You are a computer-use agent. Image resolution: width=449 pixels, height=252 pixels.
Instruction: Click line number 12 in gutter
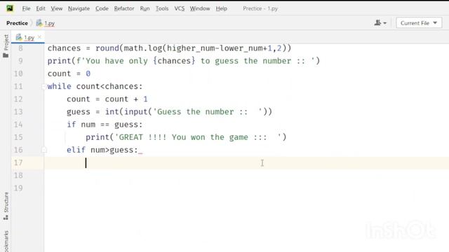pos(18,99)
